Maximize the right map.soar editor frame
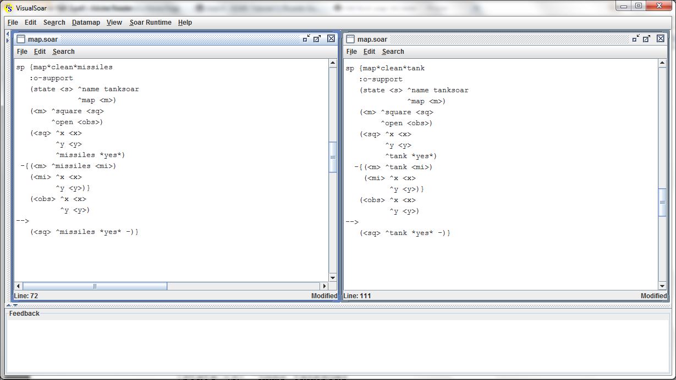The height and width of the screenshot is (380, 676). 647,38
